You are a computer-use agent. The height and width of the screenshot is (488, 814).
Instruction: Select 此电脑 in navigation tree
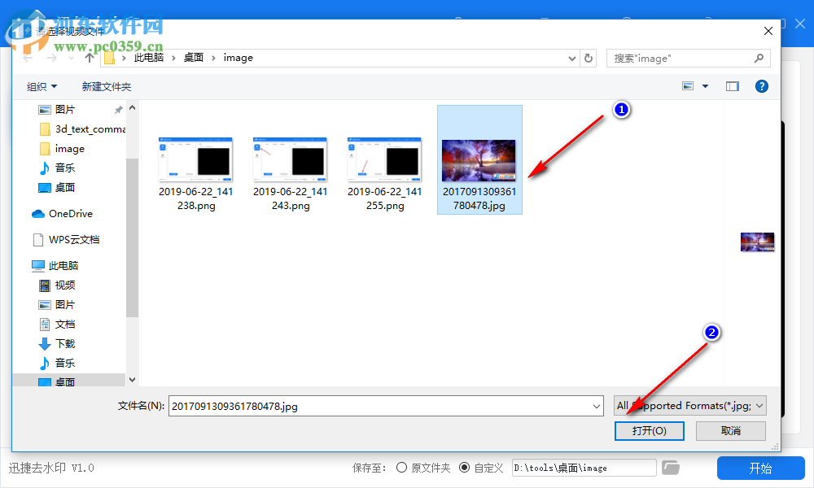(55, 265)
